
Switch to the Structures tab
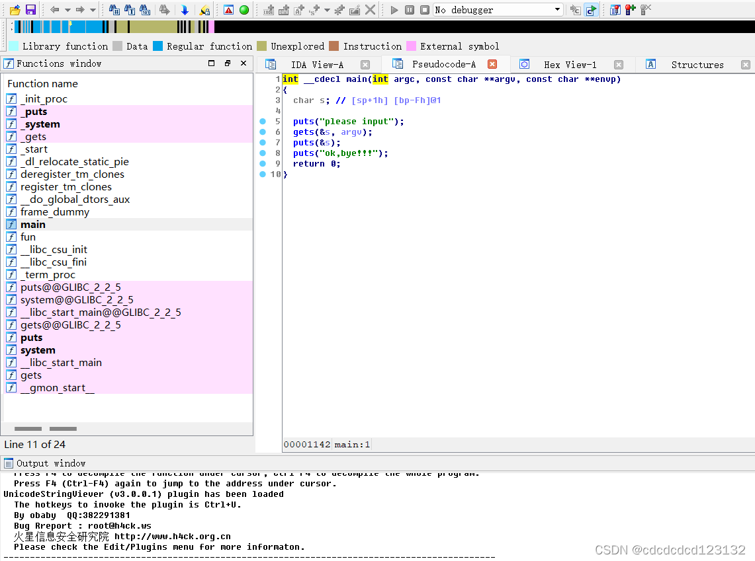(x=697, y=64)
